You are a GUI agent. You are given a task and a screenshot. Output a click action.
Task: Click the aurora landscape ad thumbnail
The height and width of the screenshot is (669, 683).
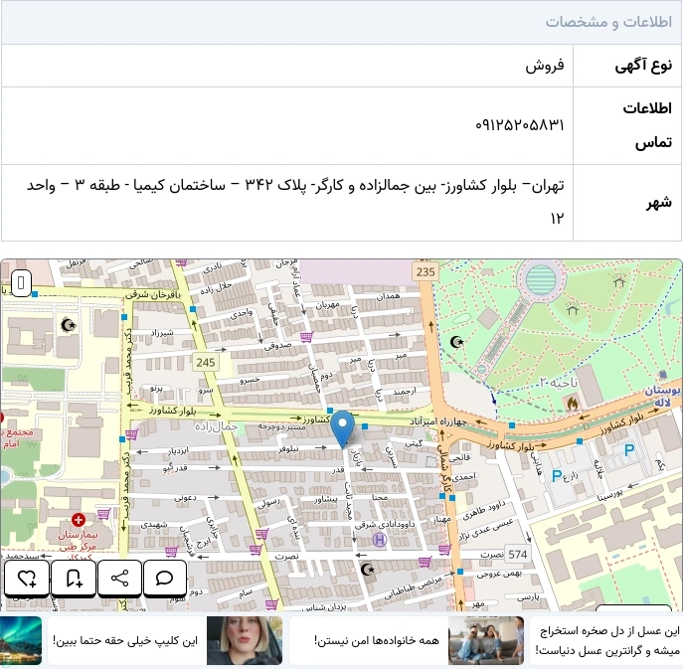(21, 640)
